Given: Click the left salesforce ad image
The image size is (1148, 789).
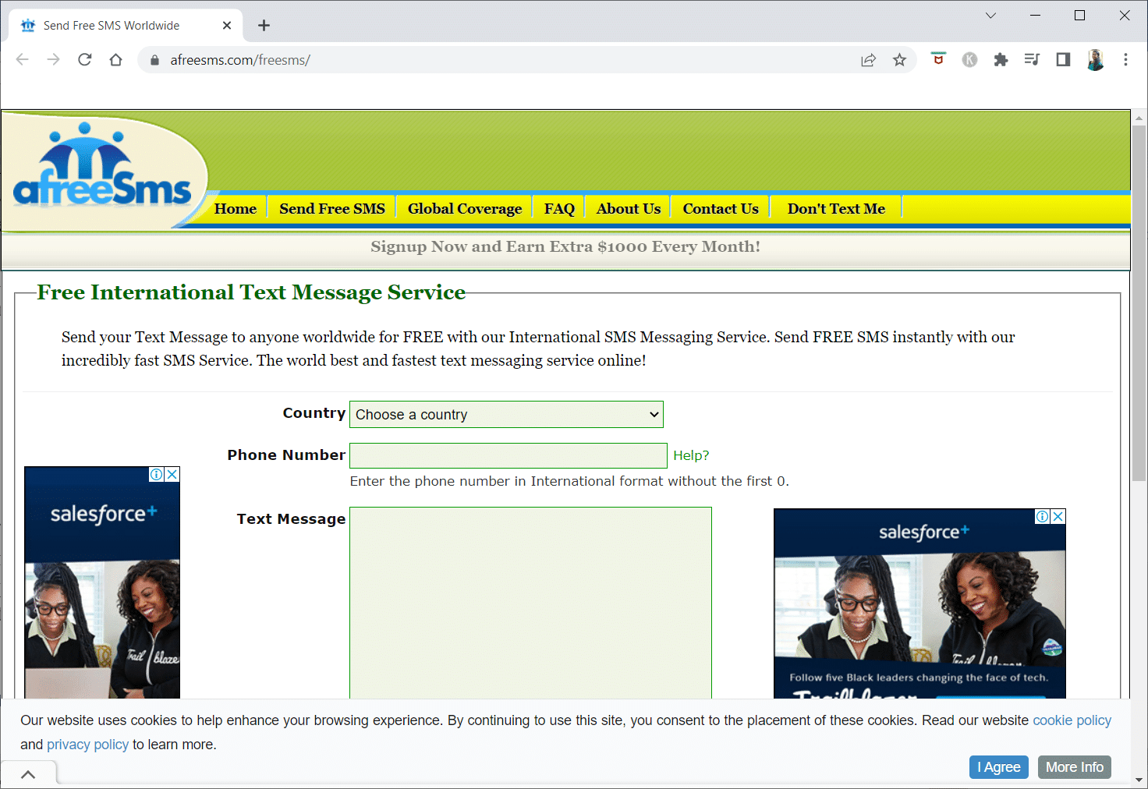Looking at the screenshot, I should [102, 582].
